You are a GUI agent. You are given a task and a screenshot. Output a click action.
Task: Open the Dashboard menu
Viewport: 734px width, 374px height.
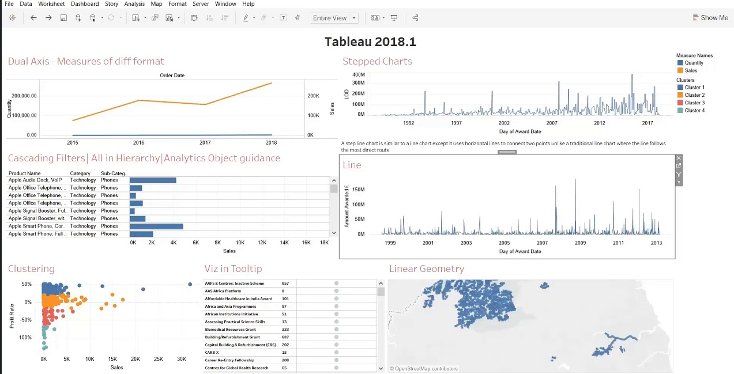[x=85, y=3]
